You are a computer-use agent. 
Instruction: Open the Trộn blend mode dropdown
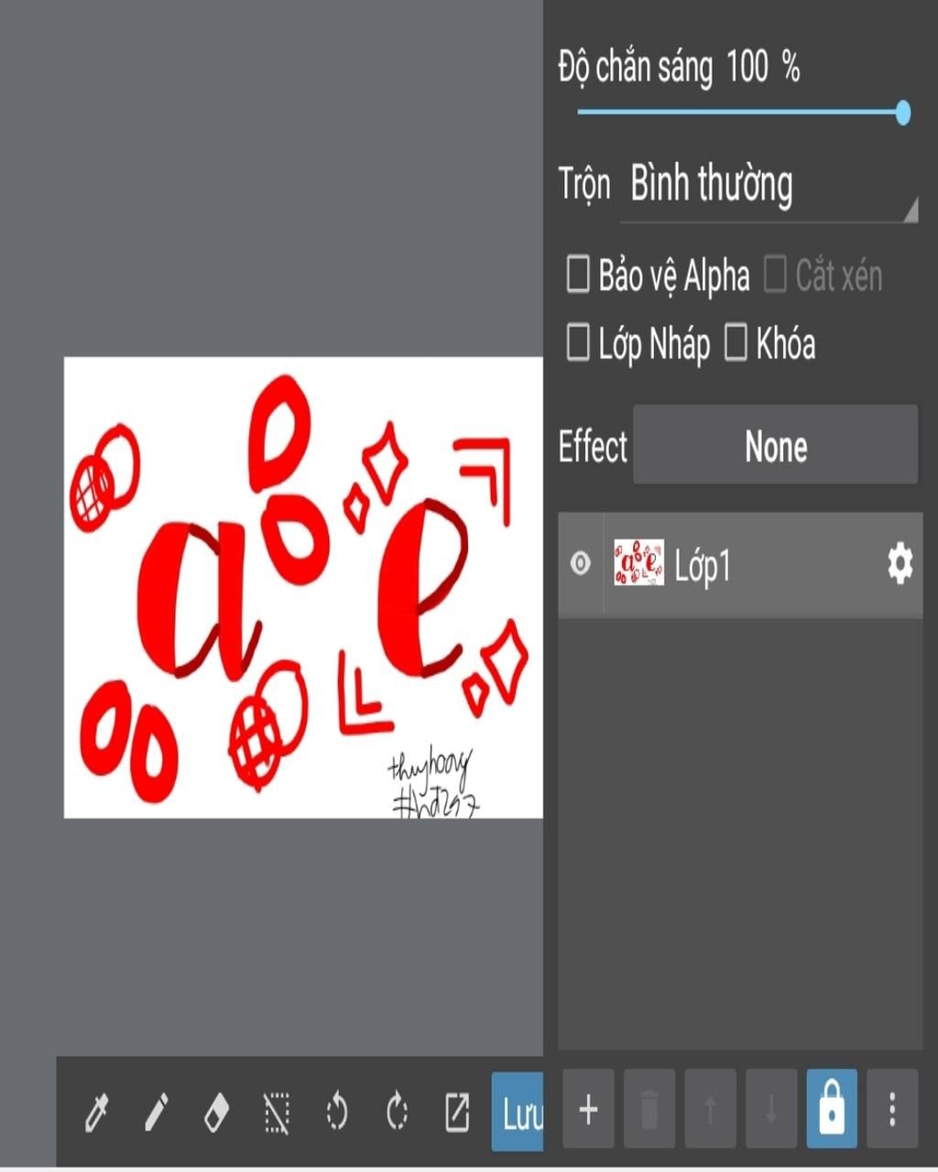click(768, 185)
